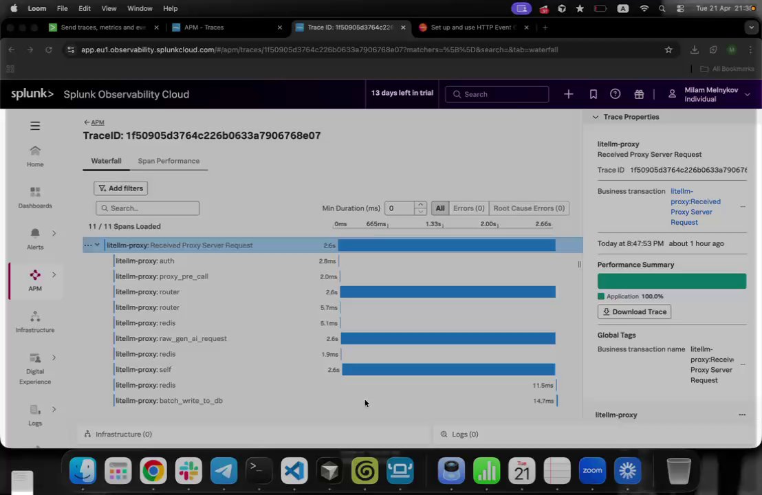Open the APM sidebar section
The height and width of the screenshot is (495, 762).
(35, 280)
